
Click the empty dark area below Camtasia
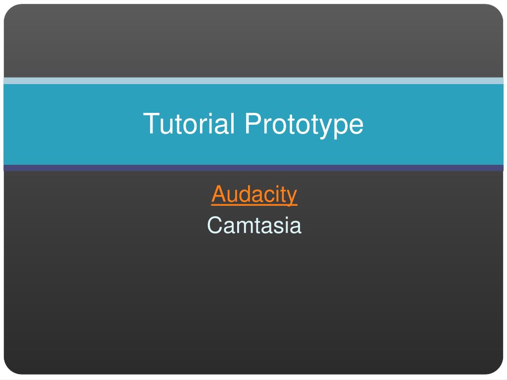click(x=253, y=304)
